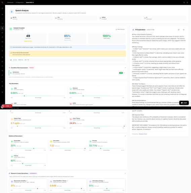Go to AI Diagnostics in the breadcrumb
Image resolution: width=191 pixels, height=193 pixels.
20,2
